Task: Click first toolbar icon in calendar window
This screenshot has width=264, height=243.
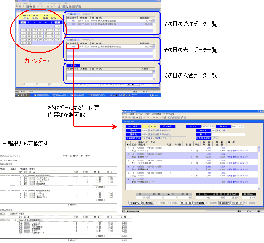Action: [x=17, y=6]
